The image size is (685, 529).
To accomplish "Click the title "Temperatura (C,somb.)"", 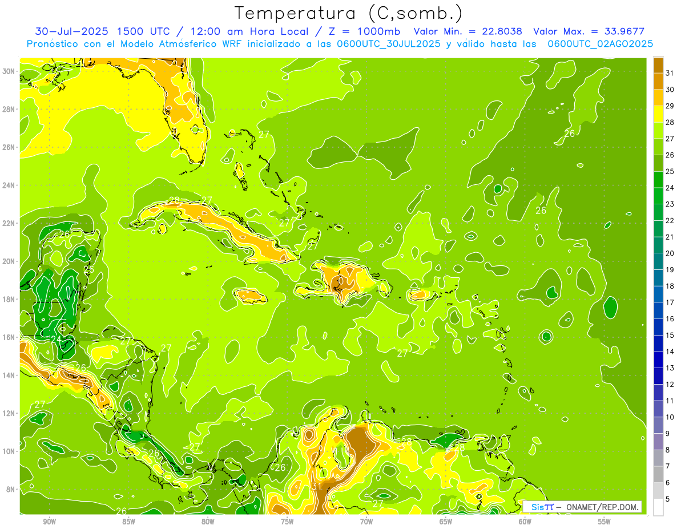I will 349,13.
